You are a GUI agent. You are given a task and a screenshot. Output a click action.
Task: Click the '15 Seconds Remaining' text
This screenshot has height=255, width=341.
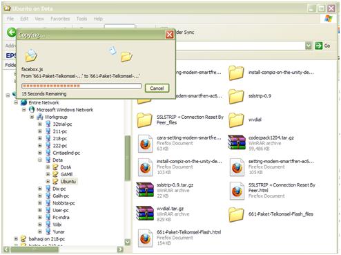pos(44,94)
